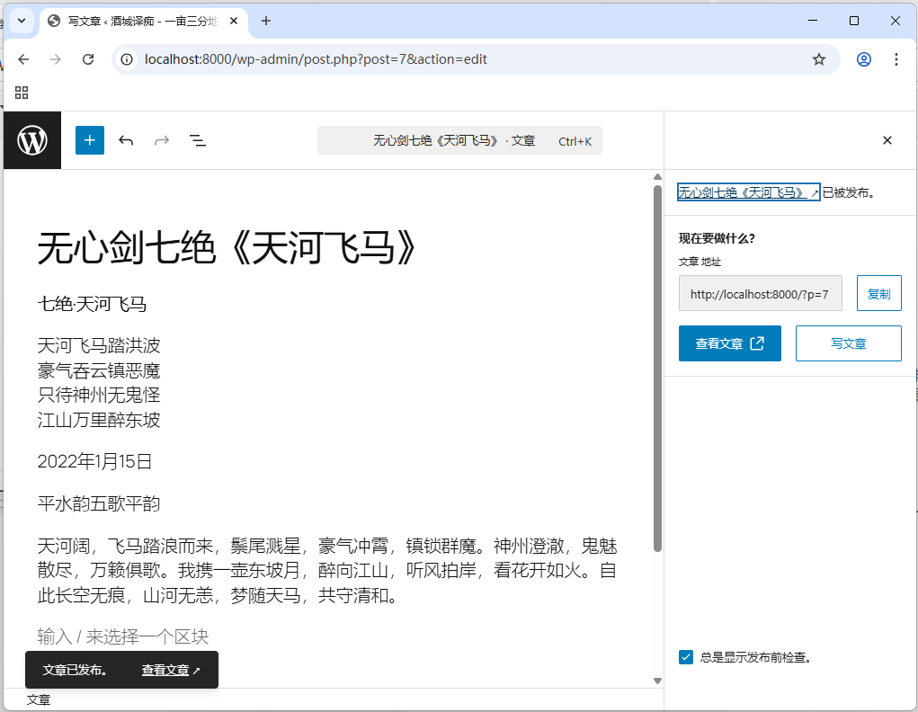918x712 pixels.
Task: Go forward in the browser
Action: (56, 59)
